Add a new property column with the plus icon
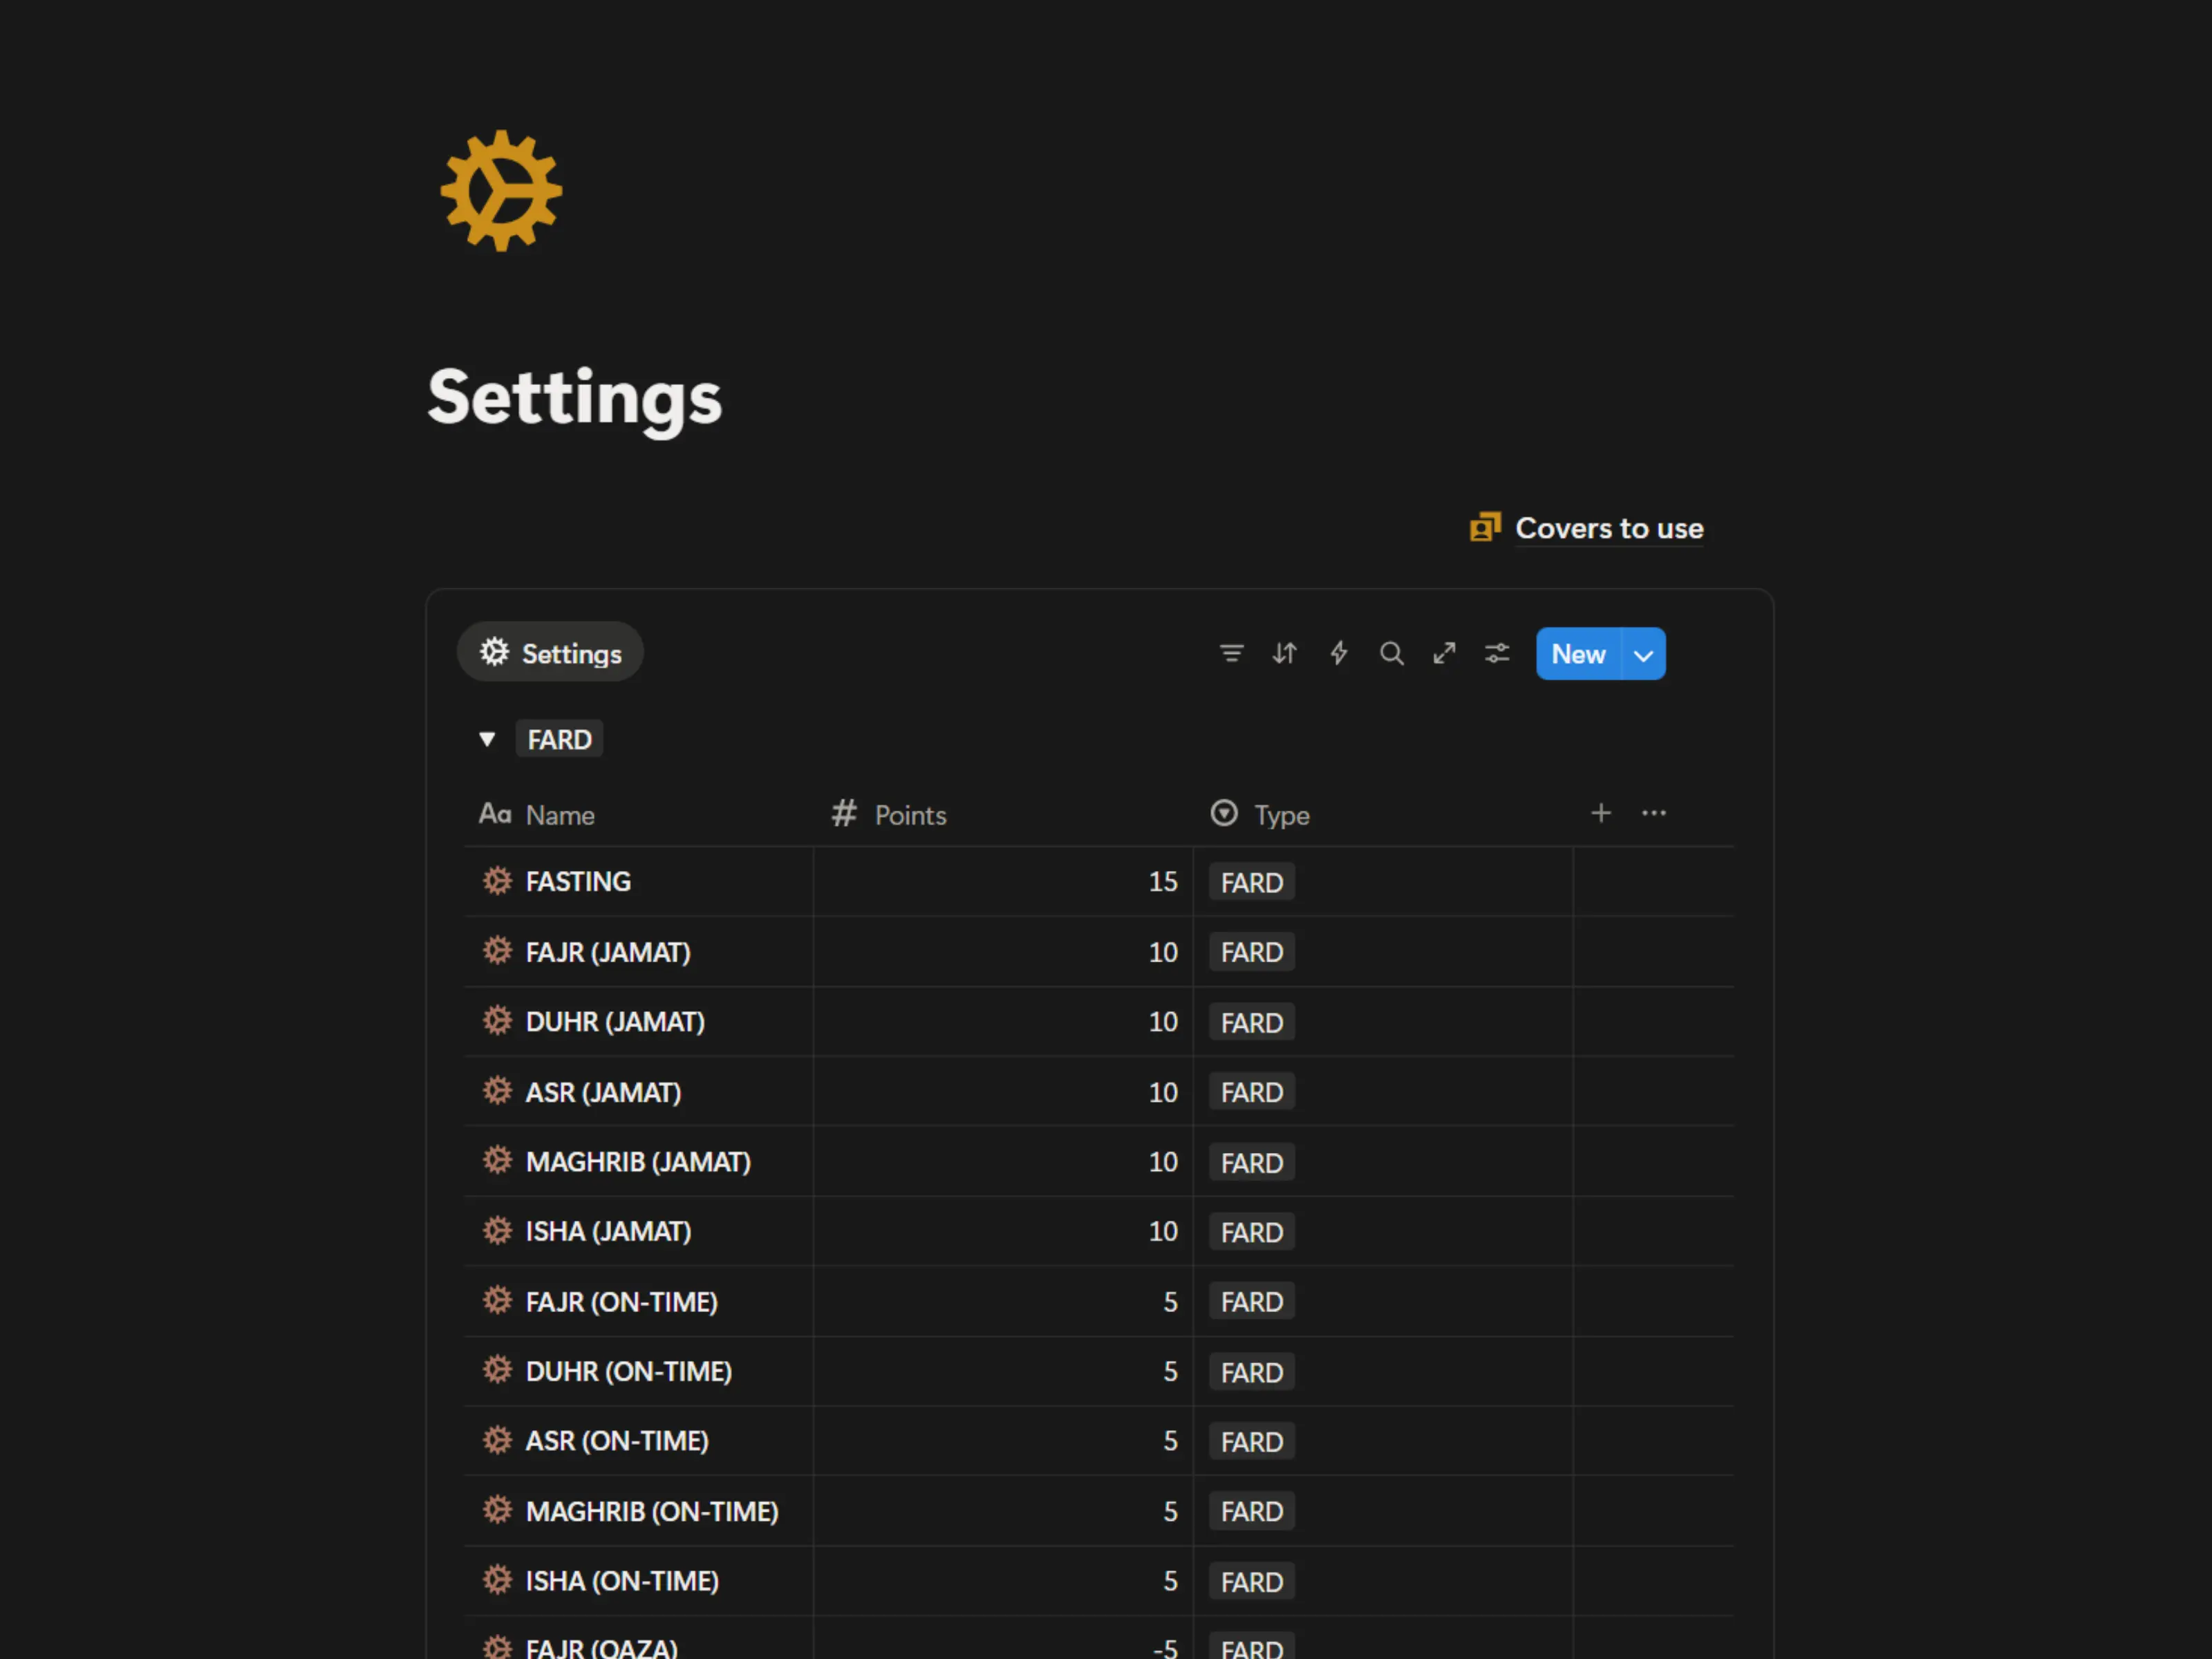Viewport: 2212px width, 1659px height. pos(1600,814)
